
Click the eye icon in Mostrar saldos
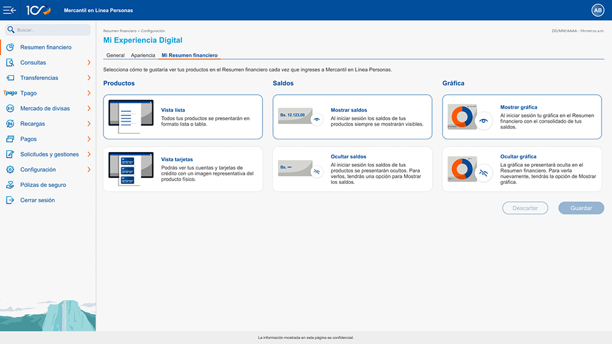(x=317, y=119)
